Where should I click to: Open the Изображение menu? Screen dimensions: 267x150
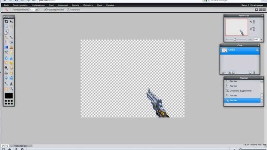click(38, 5)
